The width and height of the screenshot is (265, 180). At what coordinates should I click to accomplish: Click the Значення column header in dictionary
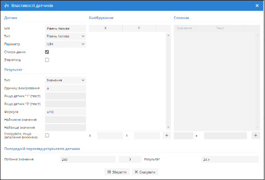click(x=184, y=28)
